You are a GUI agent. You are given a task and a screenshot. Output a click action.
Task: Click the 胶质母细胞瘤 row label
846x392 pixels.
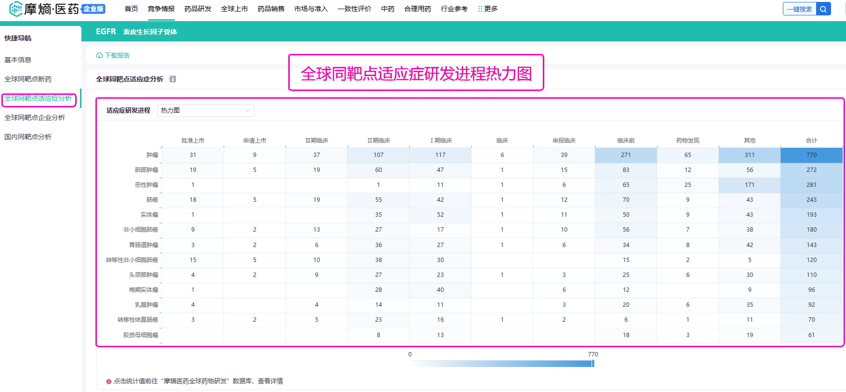click(x=141, y=335)
